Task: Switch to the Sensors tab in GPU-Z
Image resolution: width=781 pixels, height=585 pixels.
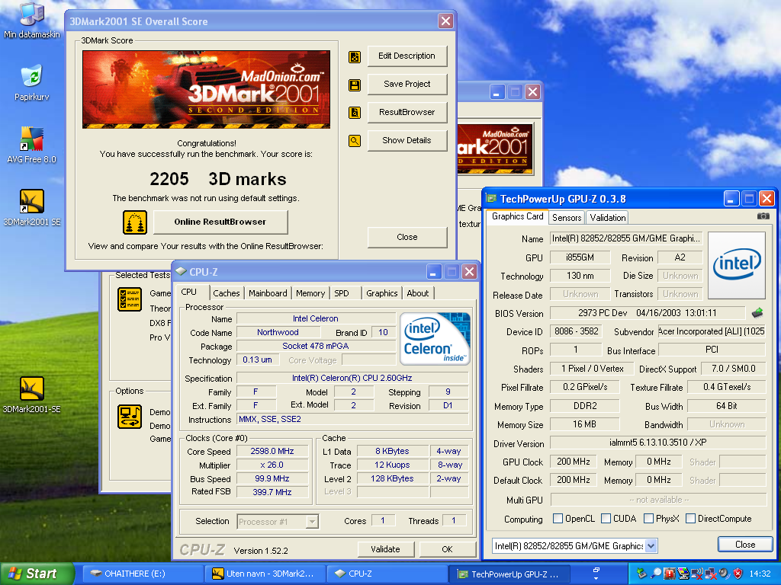Action: coord(567,217)
